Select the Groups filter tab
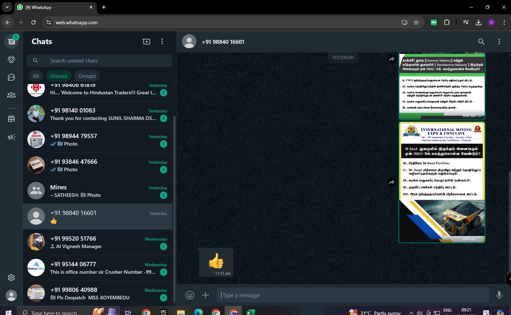The image size is (511, 315). point(87,76)
